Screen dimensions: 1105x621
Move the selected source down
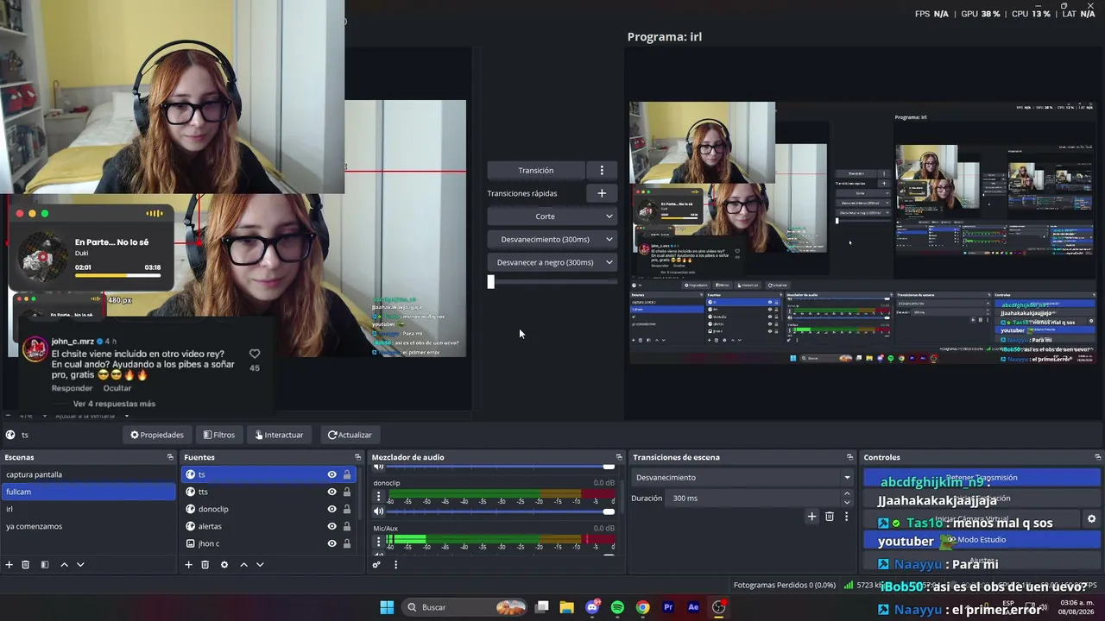pos(260,565)
